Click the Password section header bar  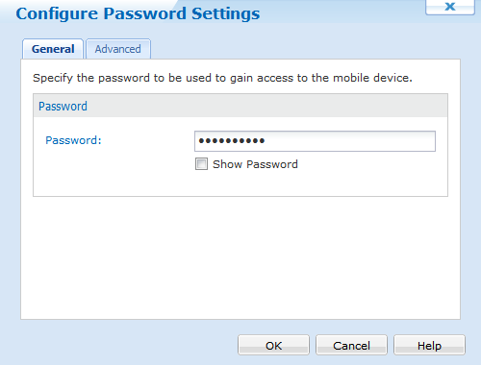(240, 106)
